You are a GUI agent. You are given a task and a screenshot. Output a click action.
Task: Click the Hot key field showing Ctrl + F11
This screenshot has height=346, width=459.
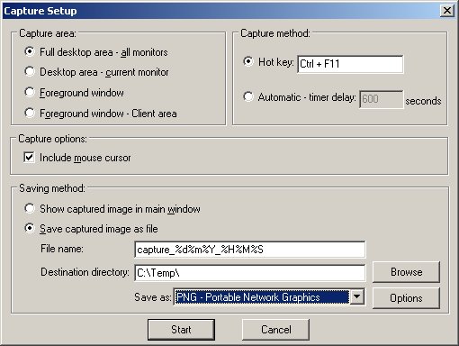click(350, 64)
